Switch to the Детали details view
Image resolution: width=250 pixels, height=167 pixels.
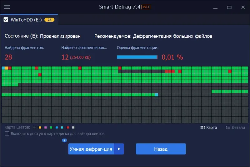pyautogui.click(x=235, y=128)
